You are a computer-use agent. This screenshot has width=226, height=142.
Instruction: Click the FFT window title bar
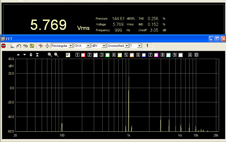tap(106, 39)
